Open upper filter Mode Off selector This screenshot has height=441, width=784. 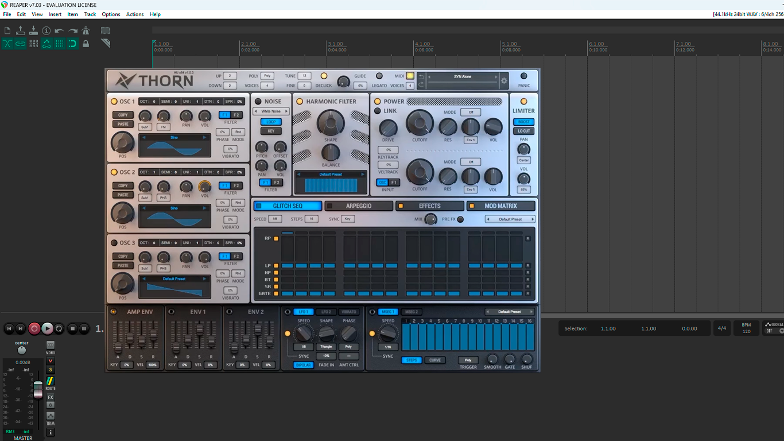click(471, 113)
